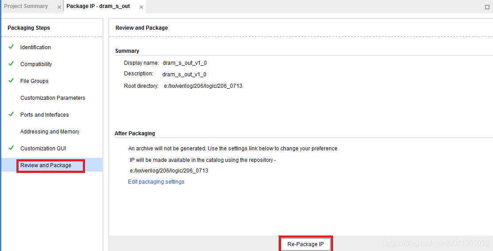The height and width of the screenshot is (251, 493).
Task: Click the Re-Package IP button
Action: 306,244
